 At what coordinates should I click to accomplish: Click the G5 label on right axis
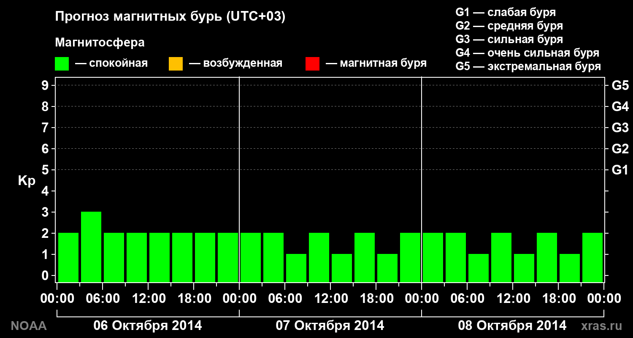pyautogui.click(x=620, y=85)
